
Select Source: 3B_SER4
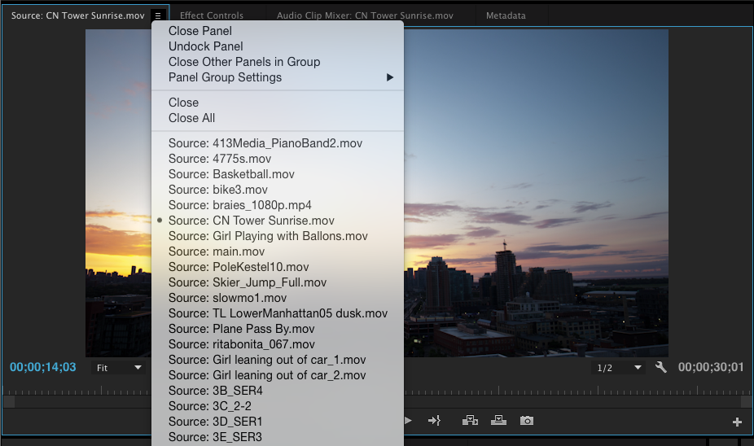pos(278,391)
